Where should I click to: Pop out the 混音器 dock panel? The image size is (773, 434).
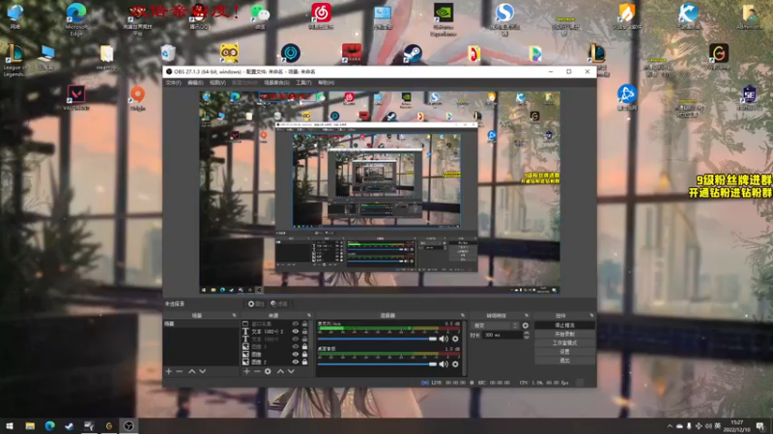pyautogui.click(x=463, y=315)
